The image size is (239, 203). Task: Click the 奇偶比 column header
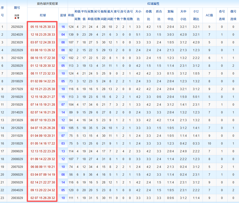click(149, 15)
